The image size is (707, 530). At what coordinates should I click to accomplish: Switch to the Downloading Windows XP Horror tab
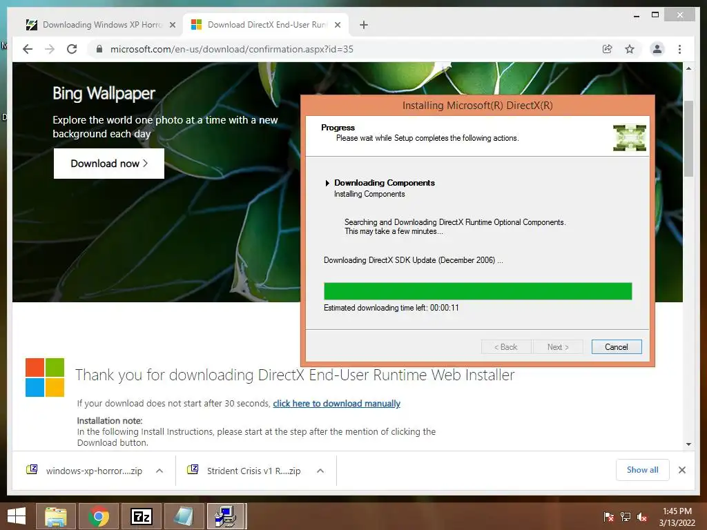pos(101,25)
